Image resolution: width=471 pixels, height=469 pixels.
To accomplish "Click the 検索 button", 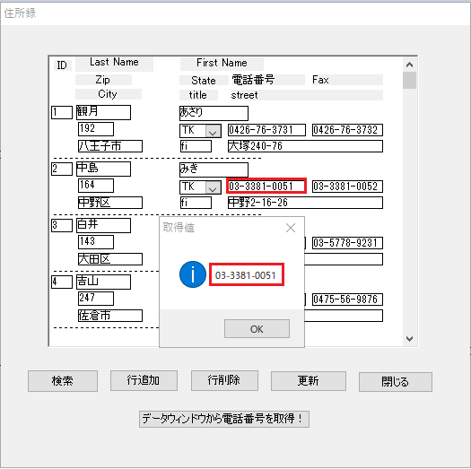I will (x=63, y=381).
